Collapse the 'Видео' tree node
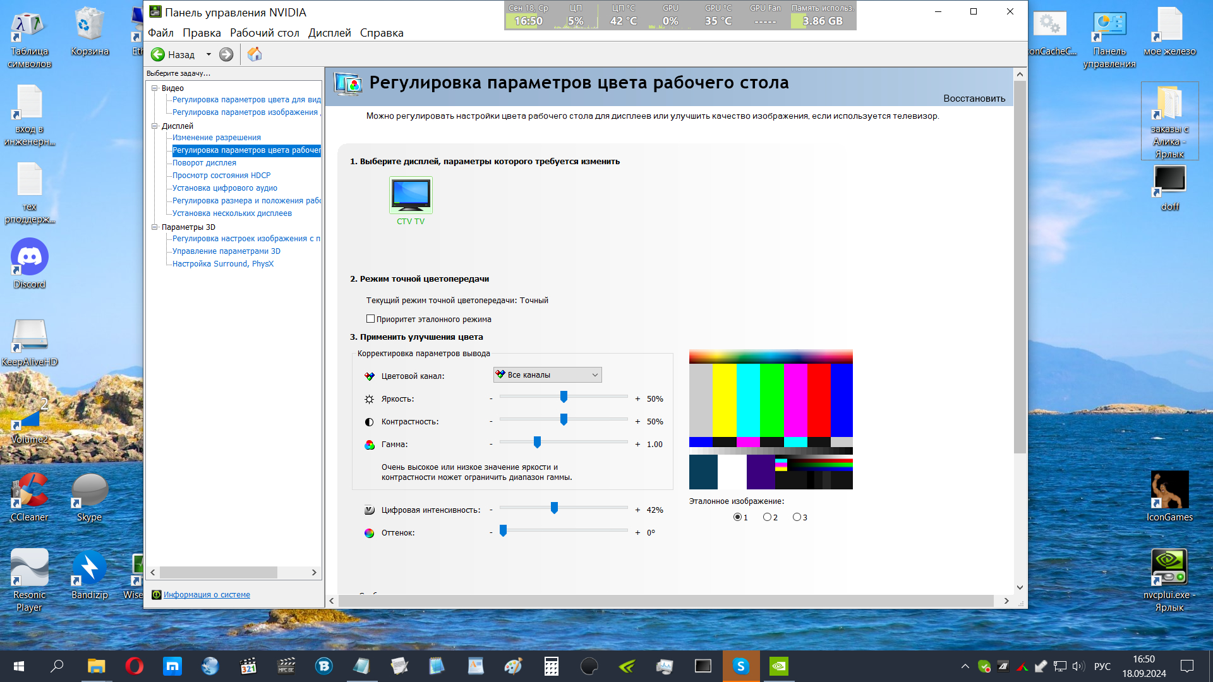The width and height of the screenshot is (1213, 682). coord(154,88)
